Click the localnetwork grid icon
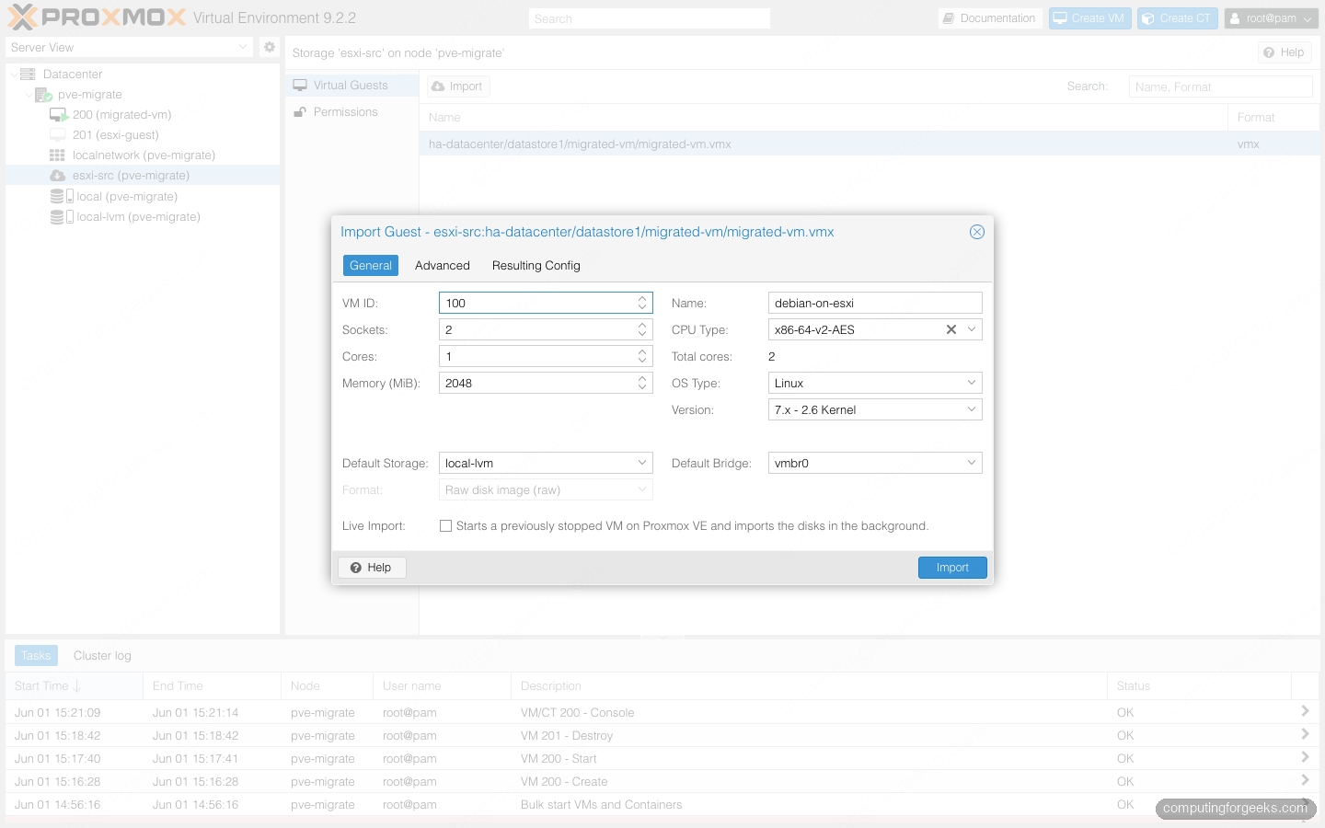This screenshot has height=828, width=1325. click(57, 155)
